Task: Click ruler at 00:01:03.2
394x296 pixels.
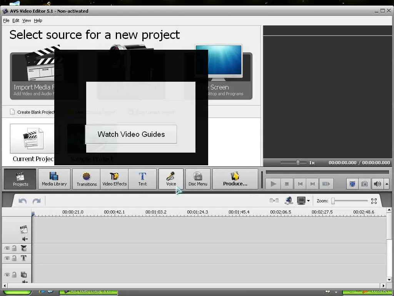Action: [x=156, y=212]
